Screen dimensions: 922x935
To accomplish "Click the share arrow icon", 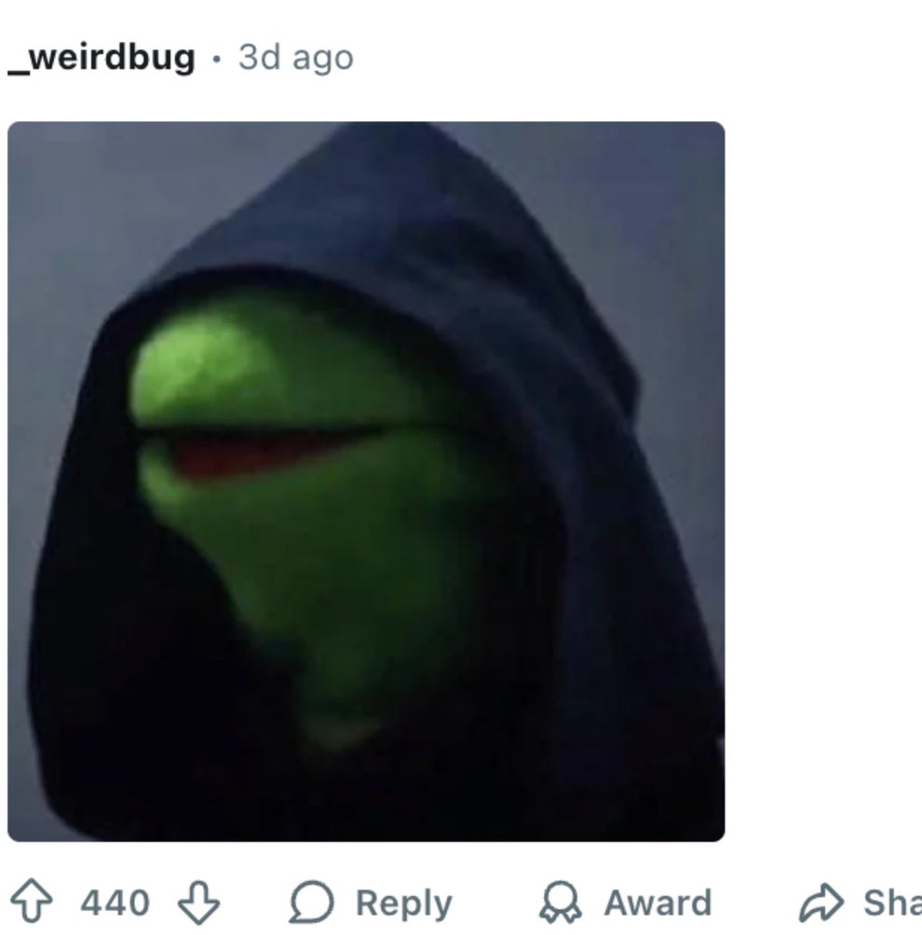I will [x=821, y=902].
